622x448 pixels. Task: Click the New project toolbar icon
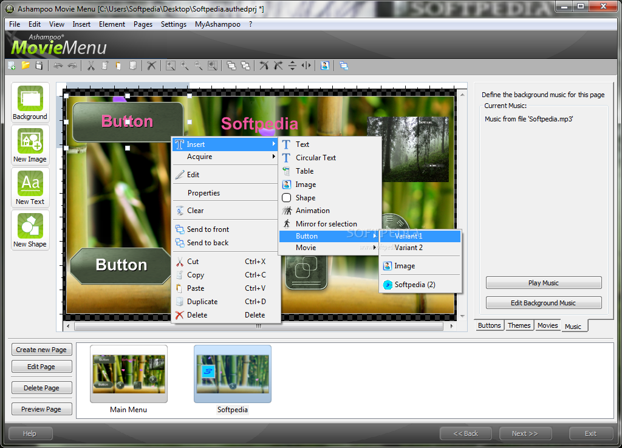pyautogui.click(x=12, y=66)
